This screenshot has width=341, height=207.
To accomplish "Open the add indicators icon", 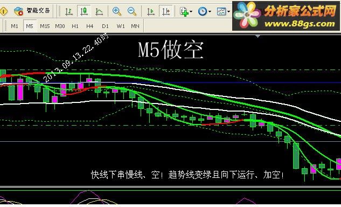I will coord(184,11).
